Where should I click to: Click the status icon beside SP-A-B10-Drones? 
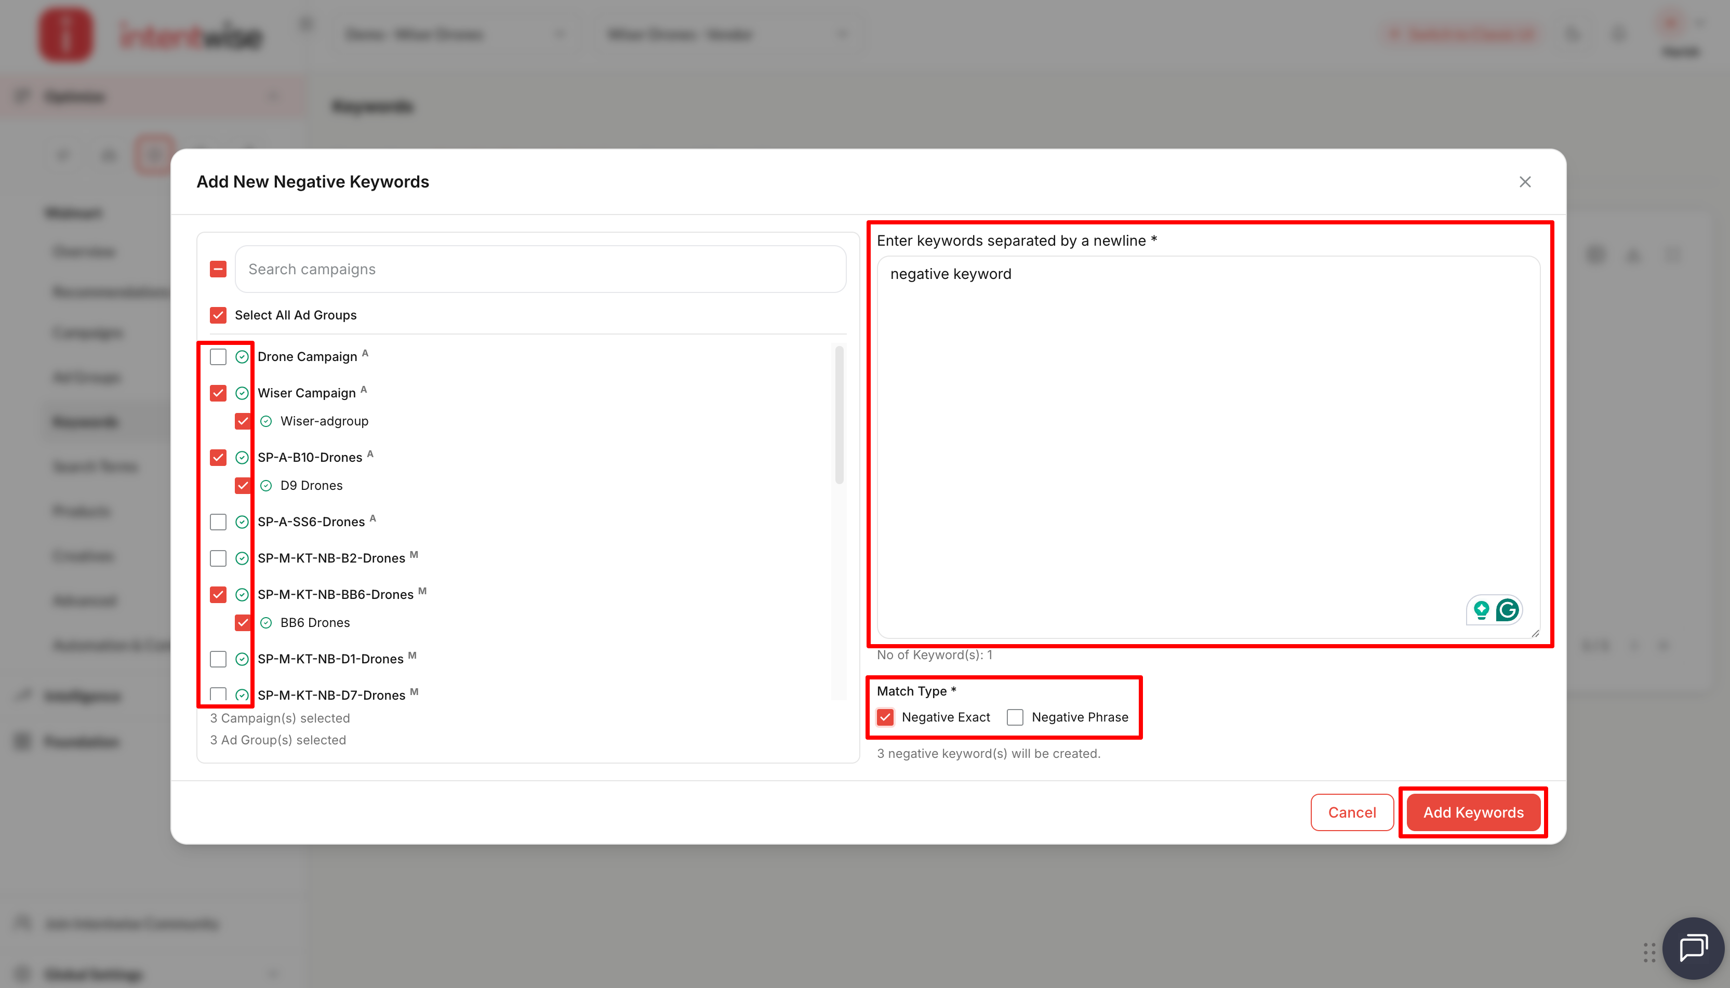click(242, 458)
